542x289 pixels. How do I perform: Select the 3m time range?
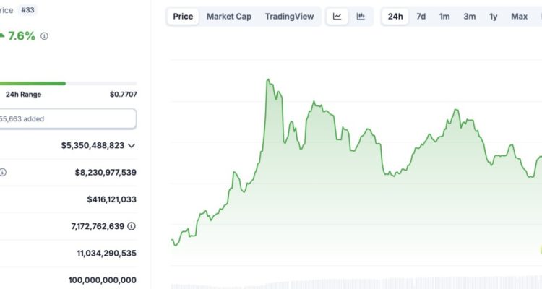(470, 16)
